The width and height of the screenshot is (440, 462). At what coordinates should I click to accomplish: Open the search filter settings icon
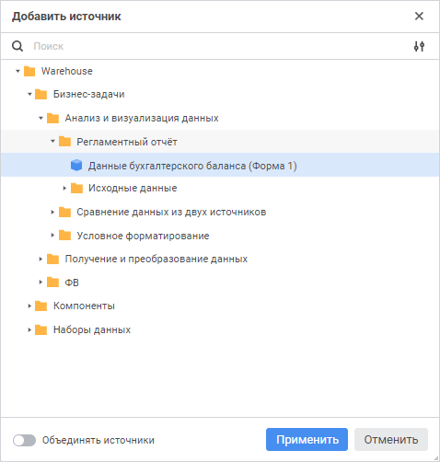coord(419,46)
